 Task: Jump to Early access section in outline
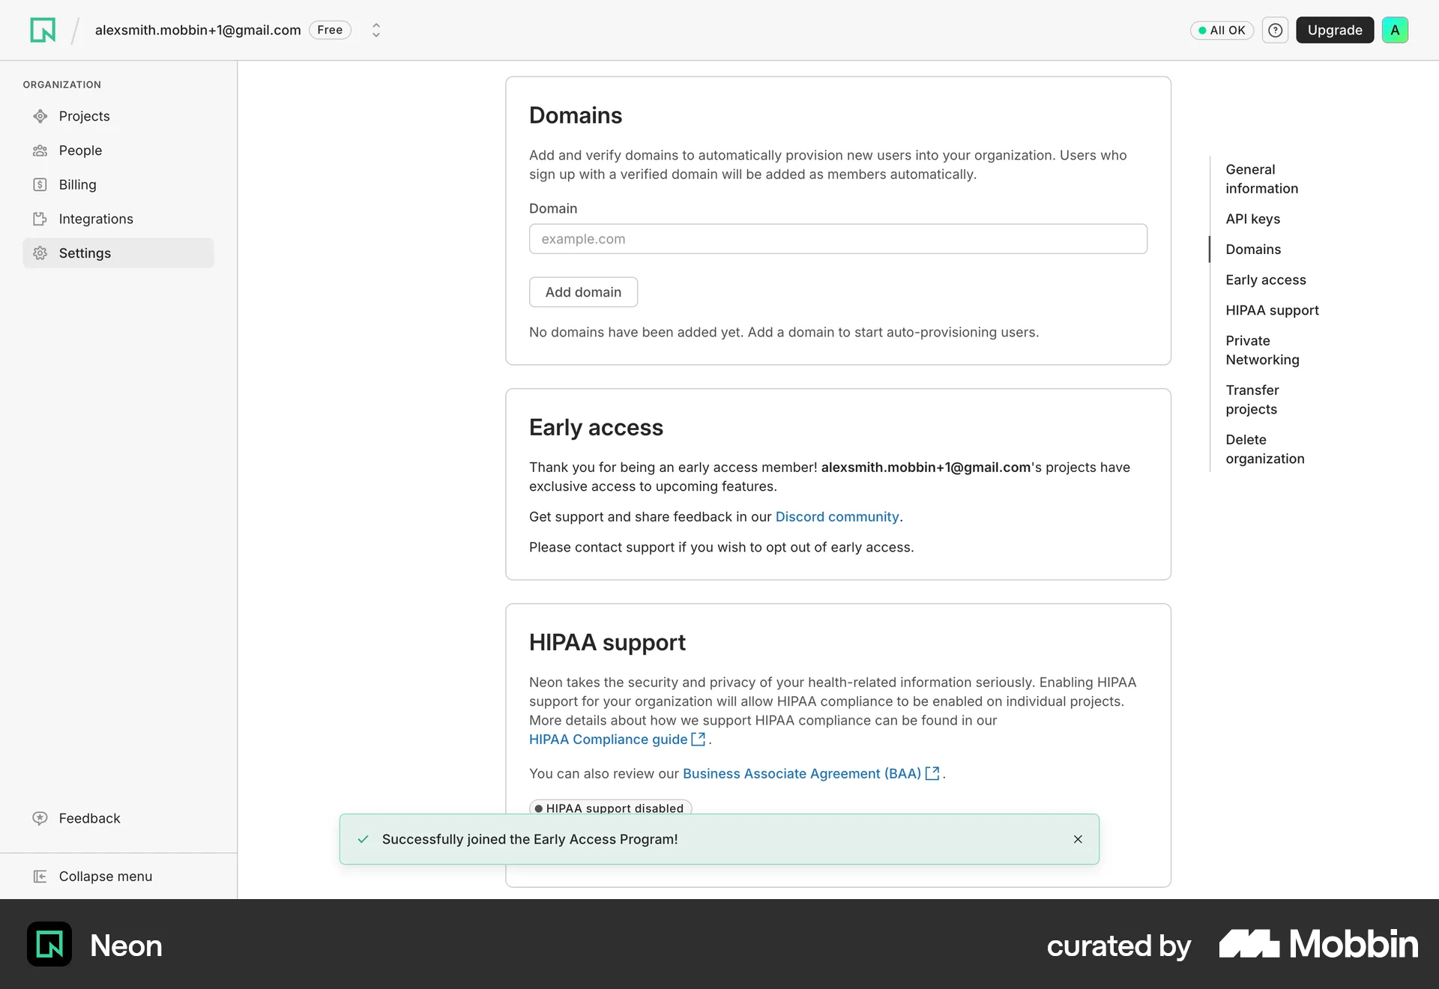(1265, 279)
